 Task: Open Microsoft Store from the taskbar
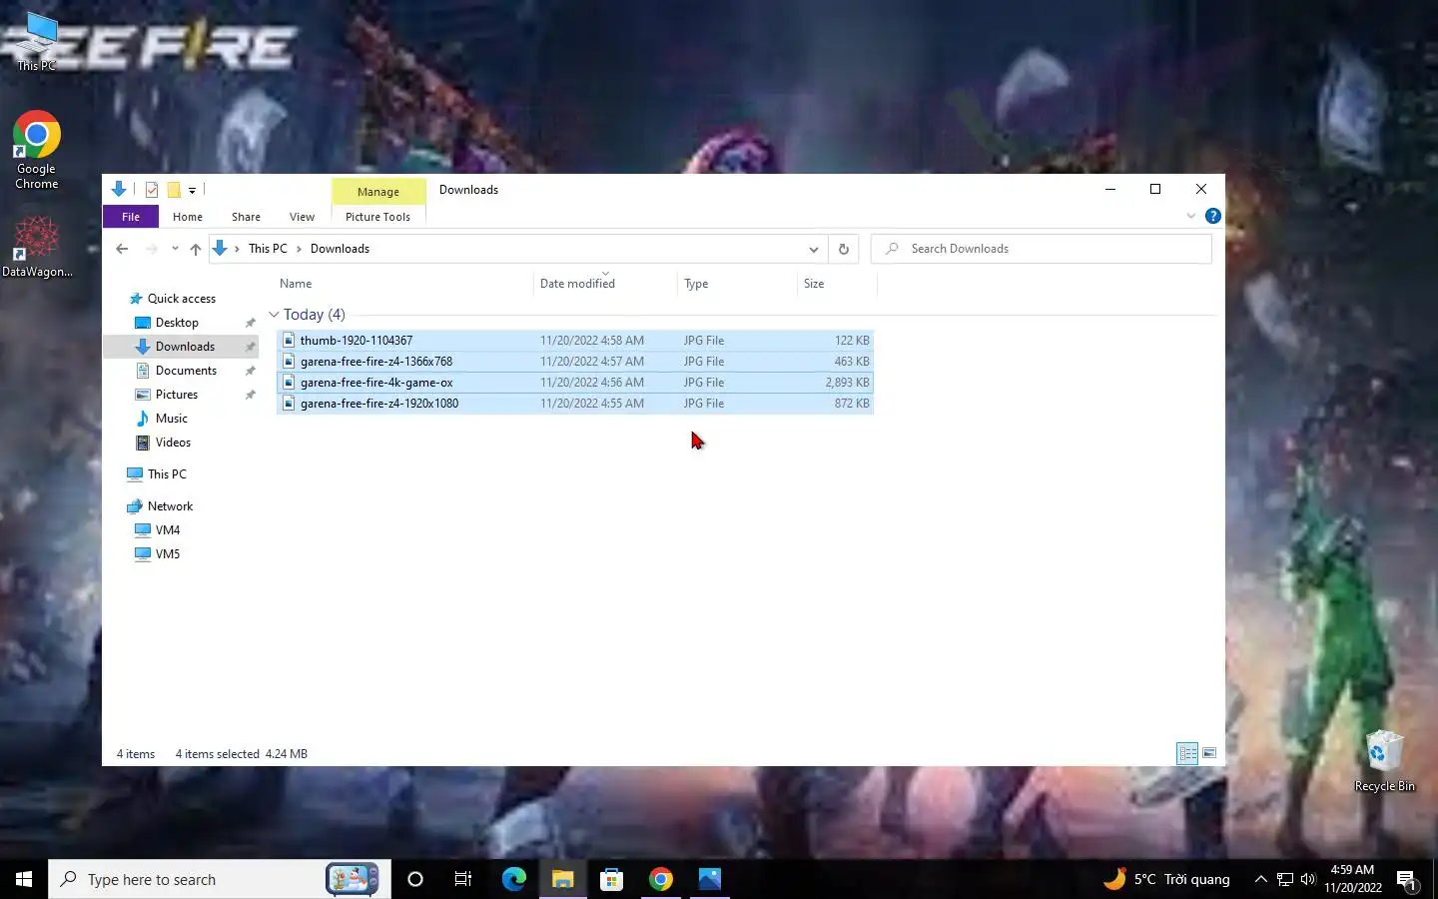611,879
